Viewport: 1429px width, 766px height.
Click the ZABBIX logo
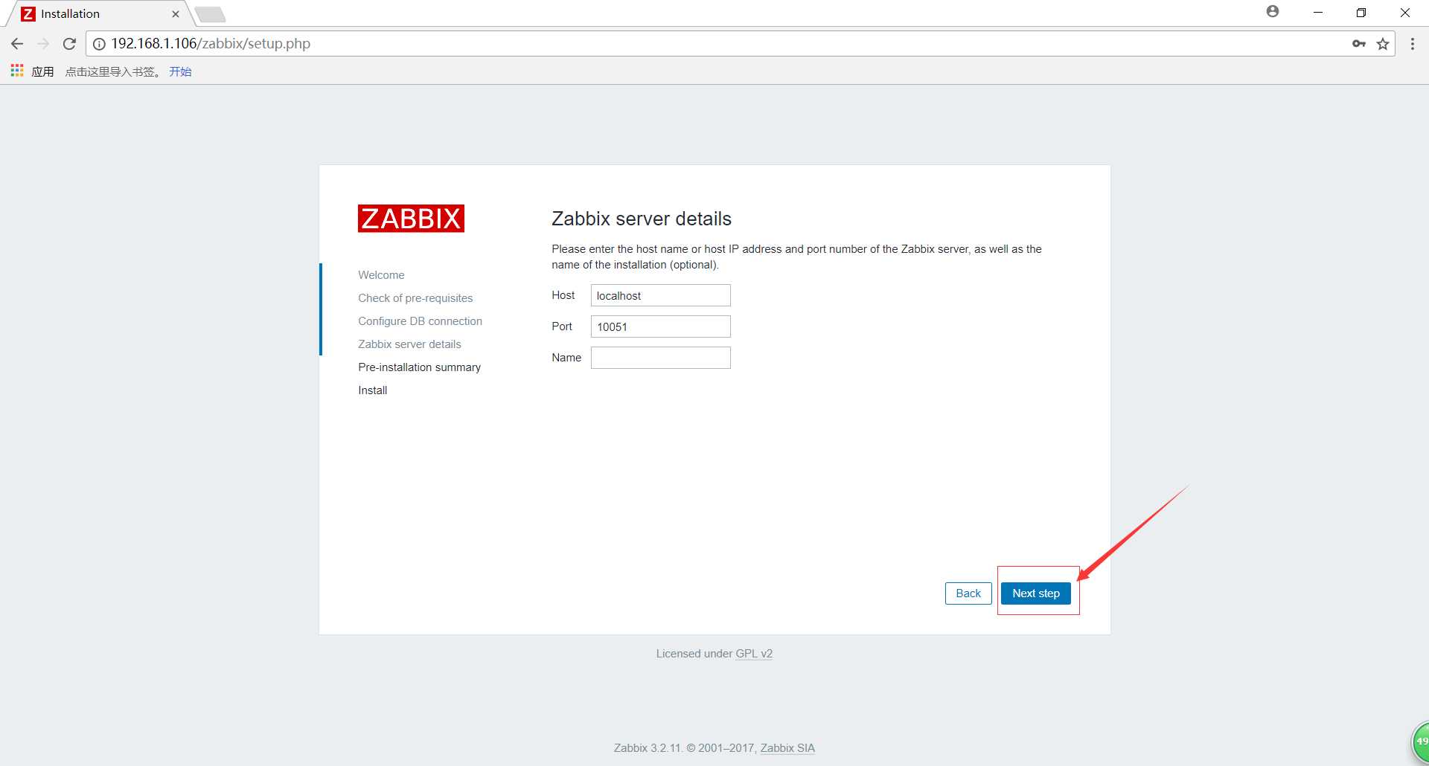pyautogui.click(x=411, y=219)
